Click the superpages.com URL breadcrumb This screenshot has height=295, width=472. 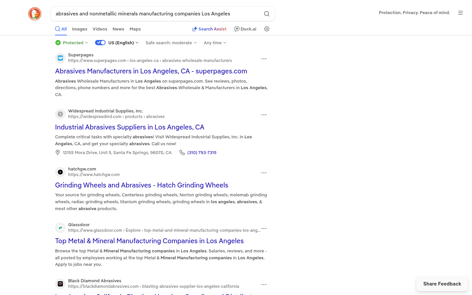[150, 61]
